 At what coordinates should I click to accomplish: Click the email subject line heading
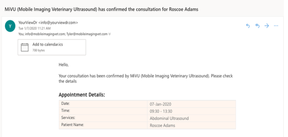click(x=101, y=9)
